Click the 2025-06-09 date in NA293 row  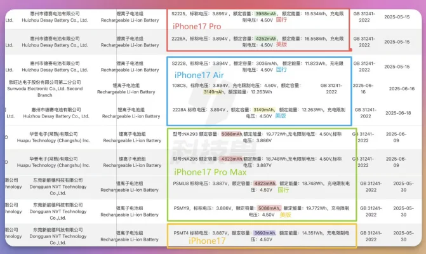point(396,137)
